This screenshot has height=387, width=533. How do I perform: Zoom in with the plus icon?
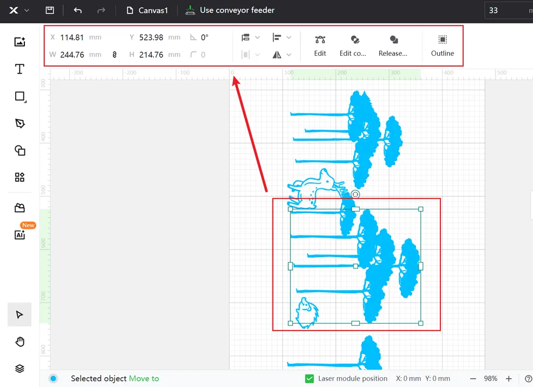pyautogui.click(x=509, y=378)
